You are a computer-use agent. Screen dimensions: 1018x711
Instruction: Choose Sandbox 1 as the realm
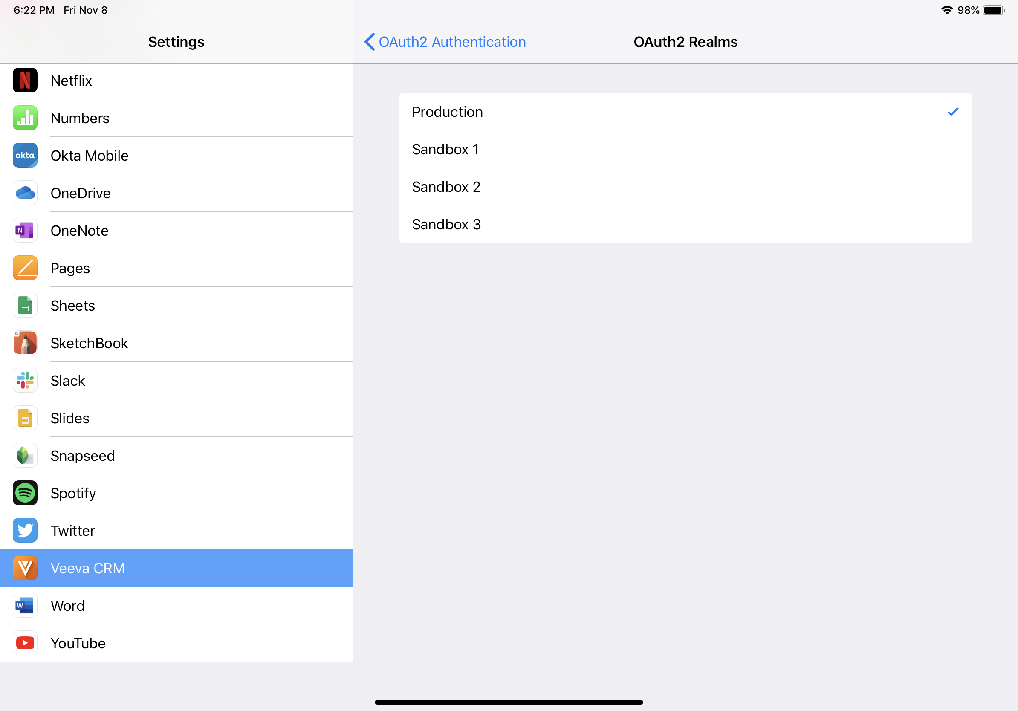[x=685, y=149]
